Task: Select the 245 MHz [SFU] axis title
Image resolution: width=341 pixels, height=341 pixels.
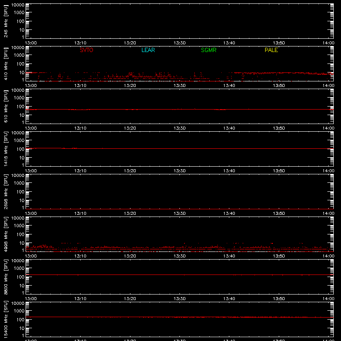Action: pyautogui.click(x=6, y=21)
